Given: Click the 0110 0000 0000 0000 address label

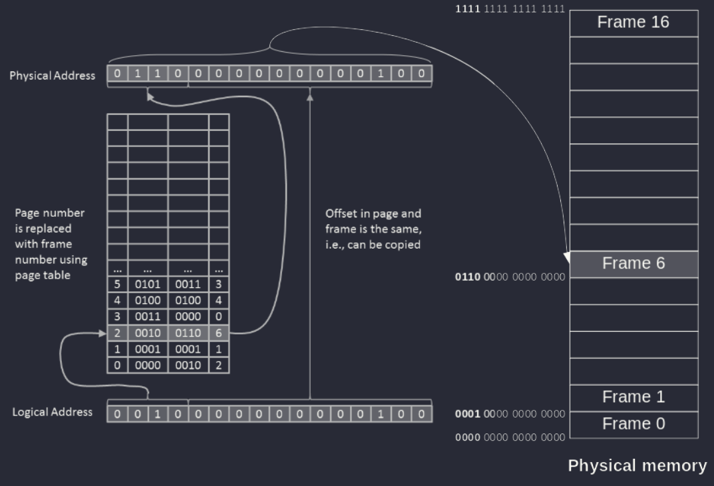Looking at the screenshot, I should [x=509, y=277].
